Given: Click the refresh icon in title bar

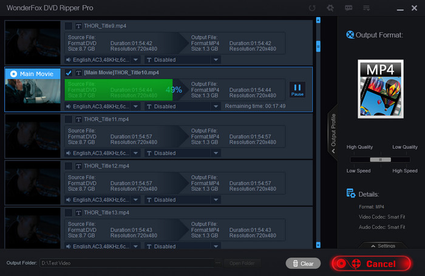Looking at the screenshot, I should (x=312, y=8).
